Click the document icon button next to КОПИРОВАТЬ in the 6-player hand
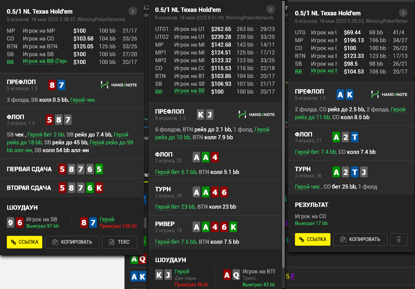 (399, 239)
